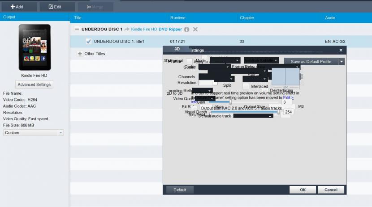Viewport: 372px width, 207px height.
Task: Open the Codec dropdown
Action: (x=214, y=67)
